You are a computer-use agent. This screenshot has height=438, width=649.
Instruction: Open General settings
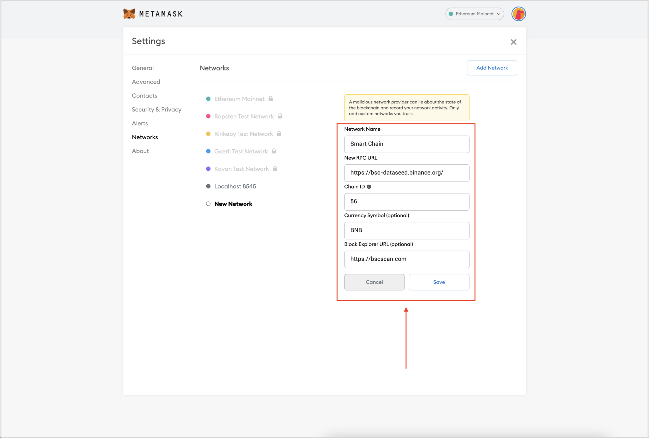coord(143,68)
